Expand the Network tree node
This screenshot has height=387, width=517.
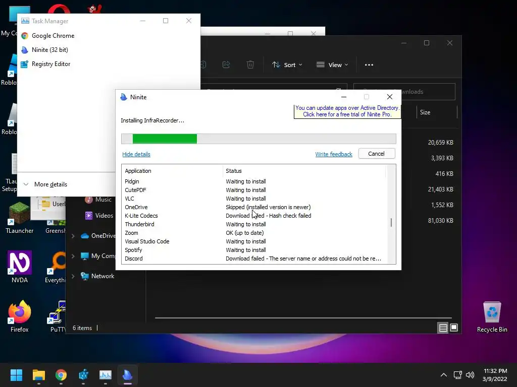tap(73, 276)
